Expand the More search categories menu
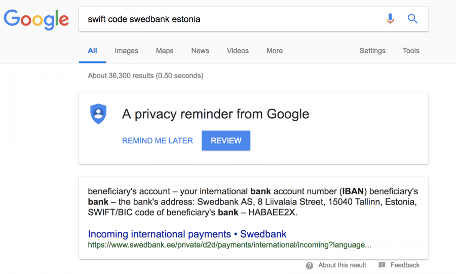Image resolution: width=456 pixels, height=274 pixels. click(275, 51)
